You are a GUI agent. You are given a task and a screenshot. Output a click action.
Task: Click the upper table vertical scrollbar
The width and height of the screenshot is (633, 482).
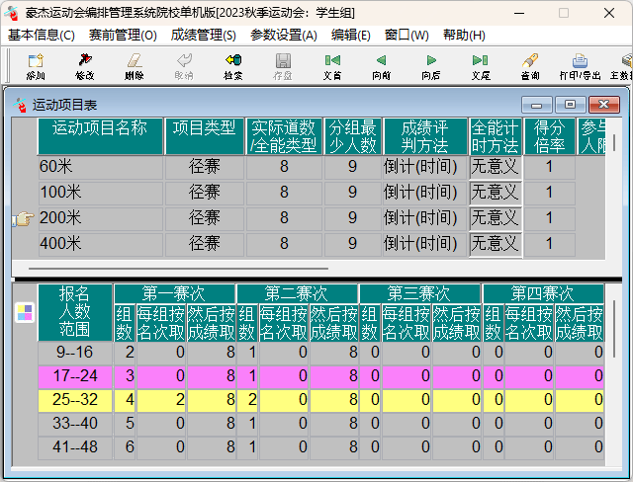(614, 142)
